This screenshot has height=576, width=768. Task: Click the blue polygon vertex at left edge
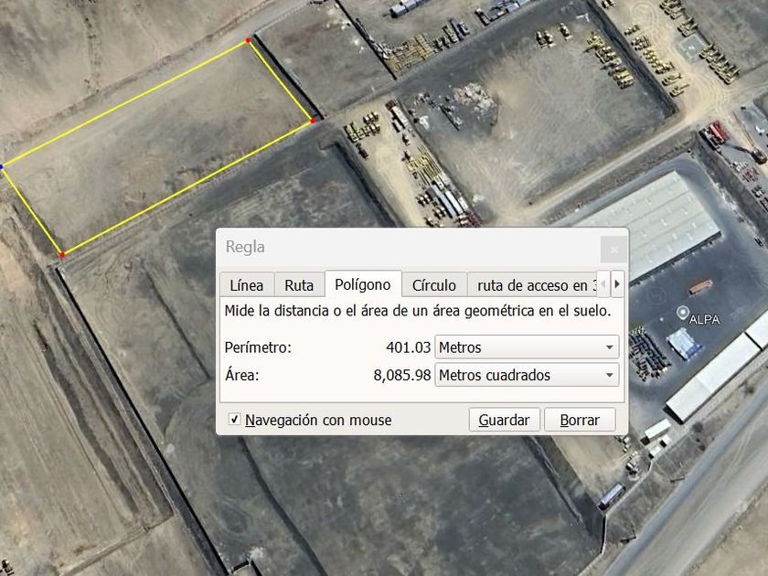(1, 167)
